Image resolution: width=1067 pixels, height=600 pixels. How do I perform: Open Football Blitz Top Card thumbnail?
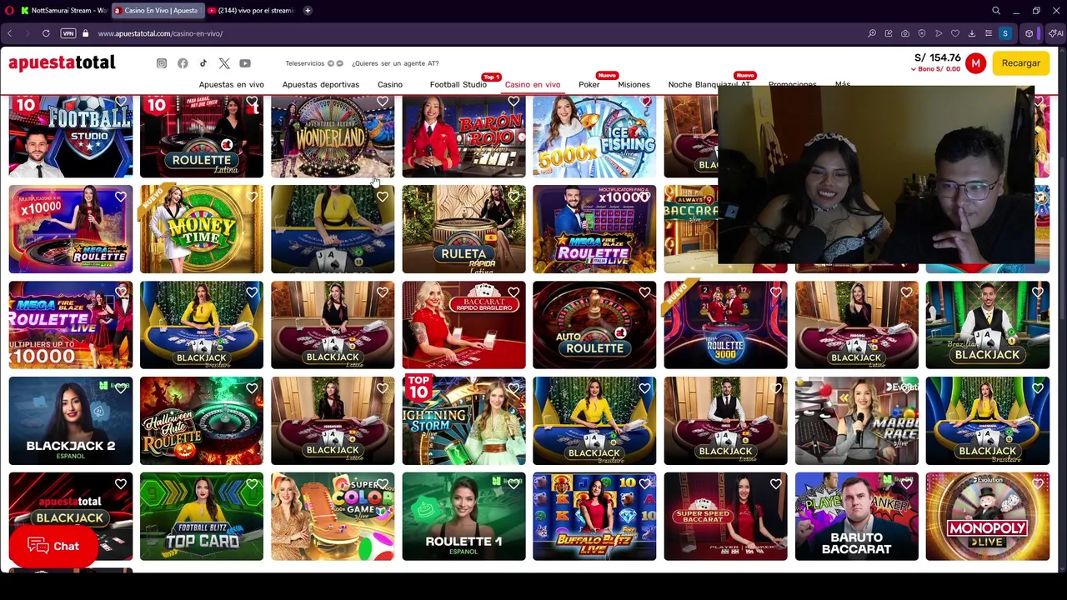click(x=202, y=517)
